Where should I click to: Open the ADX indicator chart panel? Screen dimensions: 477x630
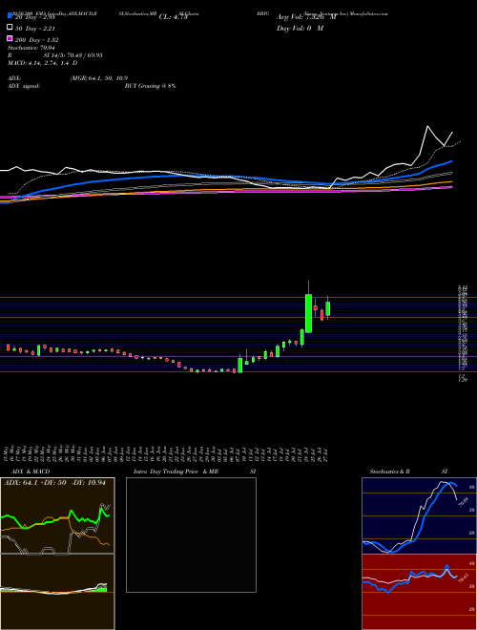tap(57, 515)
